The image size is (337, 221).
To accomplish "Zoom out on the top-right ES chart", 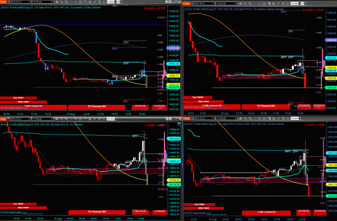I will pos(255,3).
